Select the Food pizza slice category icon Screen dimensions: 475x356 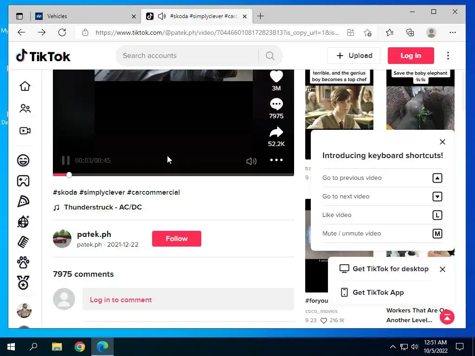click(23, 201)
